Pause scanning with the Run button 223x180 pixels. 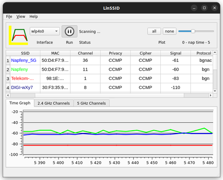click(x=70, y=31)
